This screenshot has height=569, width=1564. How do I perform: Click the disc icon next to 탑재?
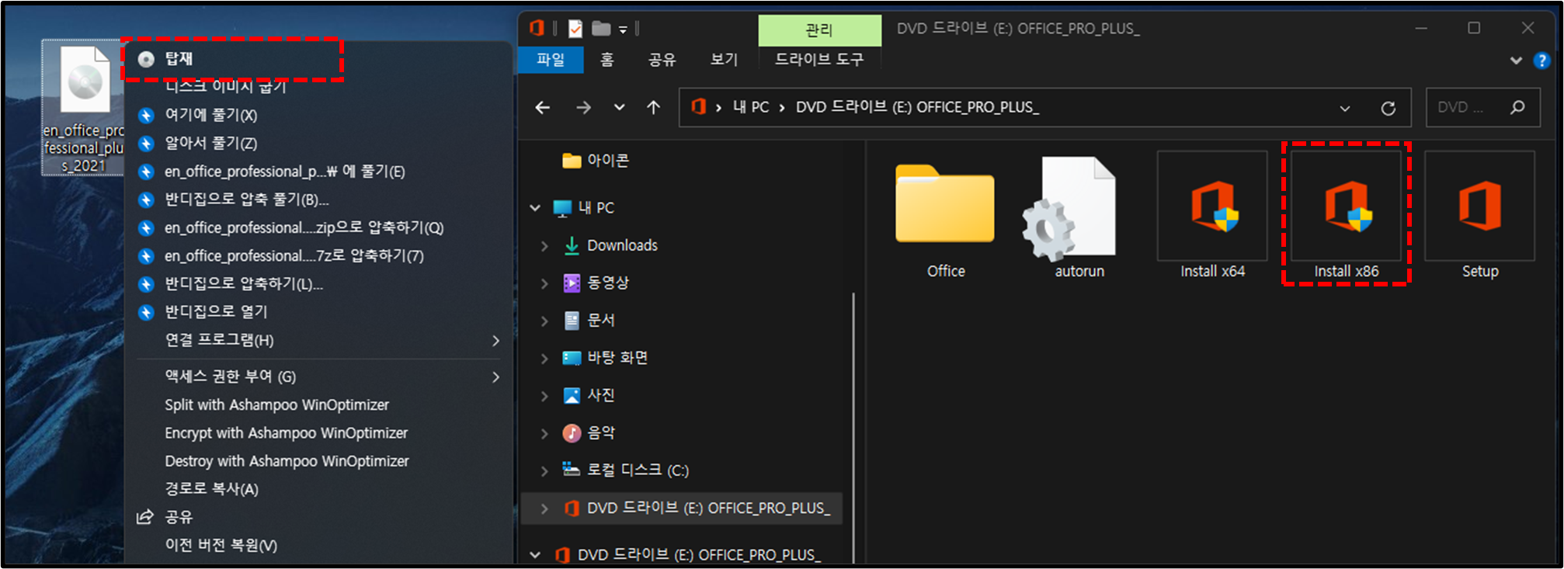146,59
